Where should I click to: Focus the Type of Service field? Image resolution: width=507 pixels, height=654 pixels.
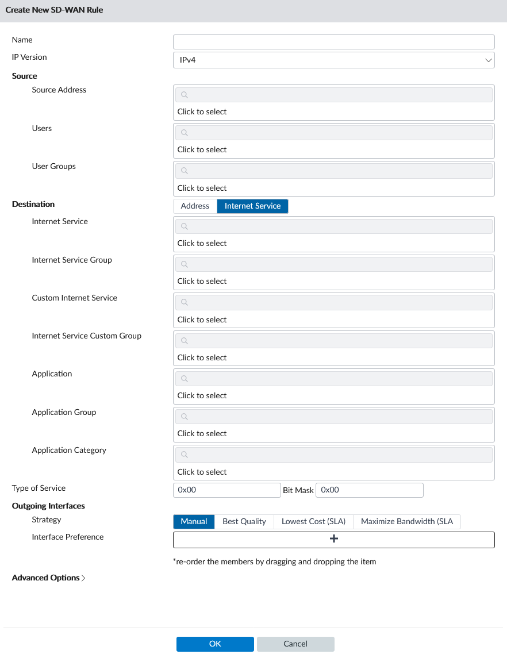coord(226,490)
